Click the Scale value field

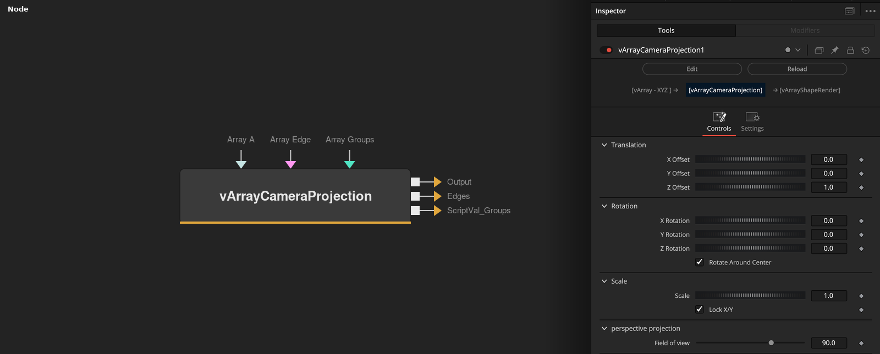click(x=829, y=296)
